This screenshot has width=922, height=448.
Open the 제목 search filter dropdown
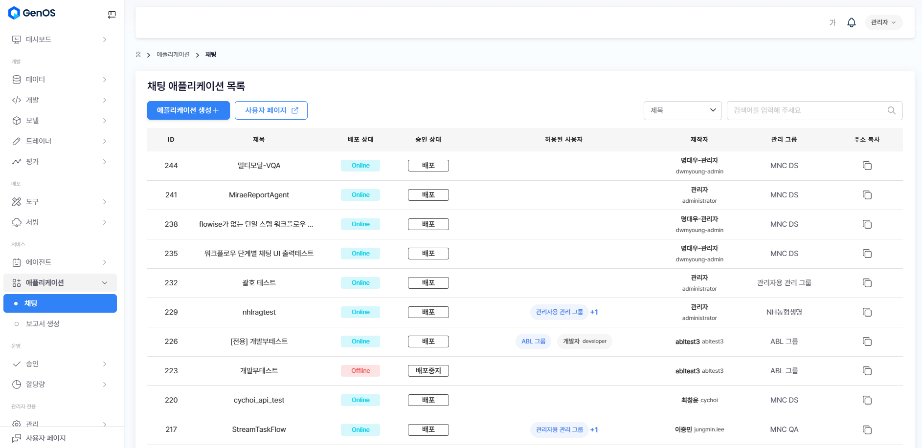[x=682, y=110]
